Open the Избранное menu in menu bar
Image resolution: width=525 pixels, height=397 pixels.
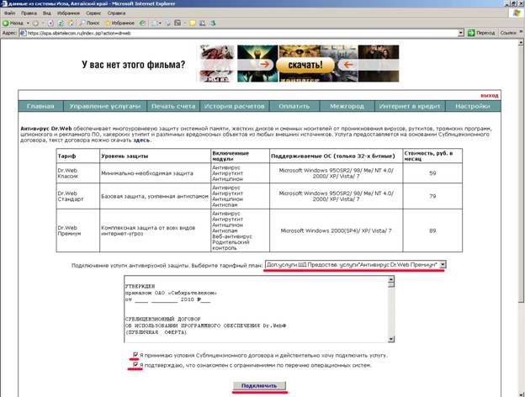point(68,13)
